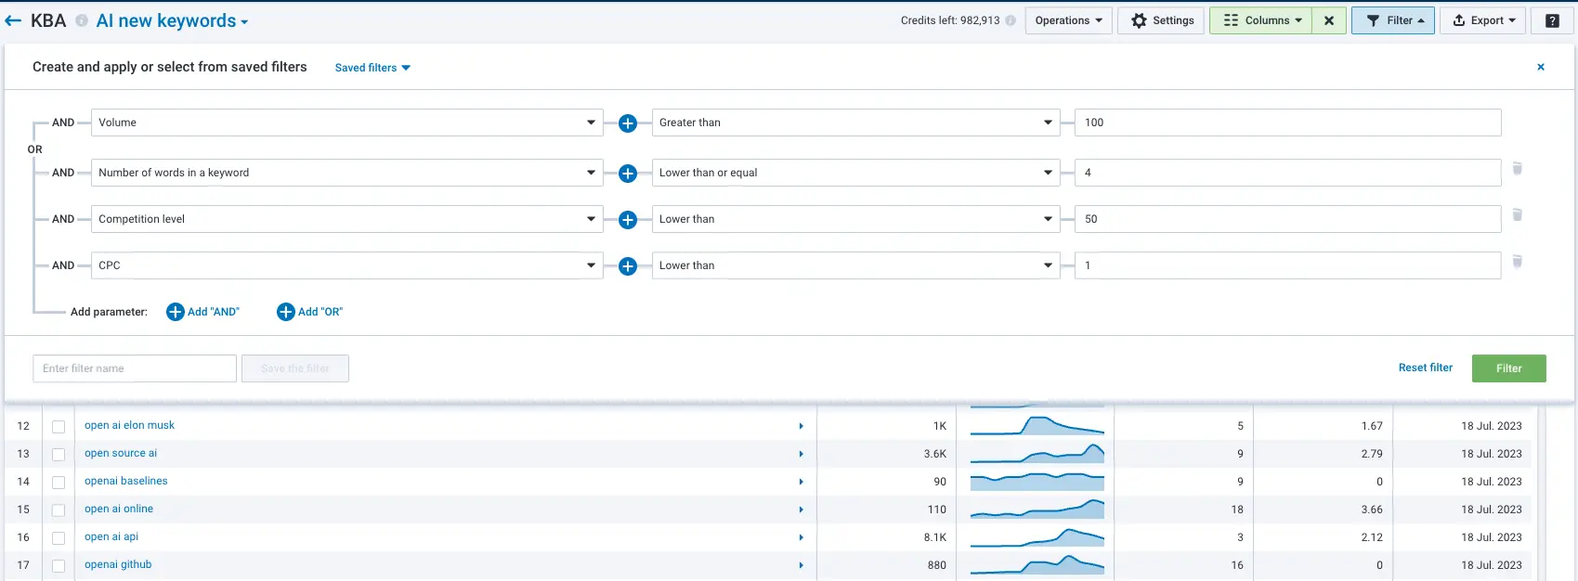Click the Enter filter name field
The height and width of the screenshot is (581, 1578).
click(135, 368)
